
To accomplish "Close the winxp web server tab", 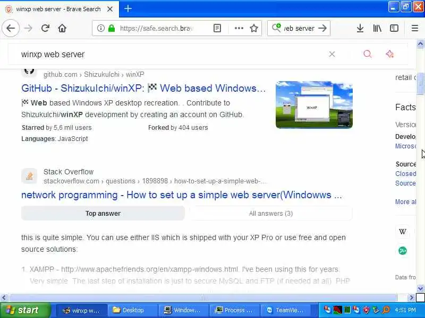I will tap(110, 9).
